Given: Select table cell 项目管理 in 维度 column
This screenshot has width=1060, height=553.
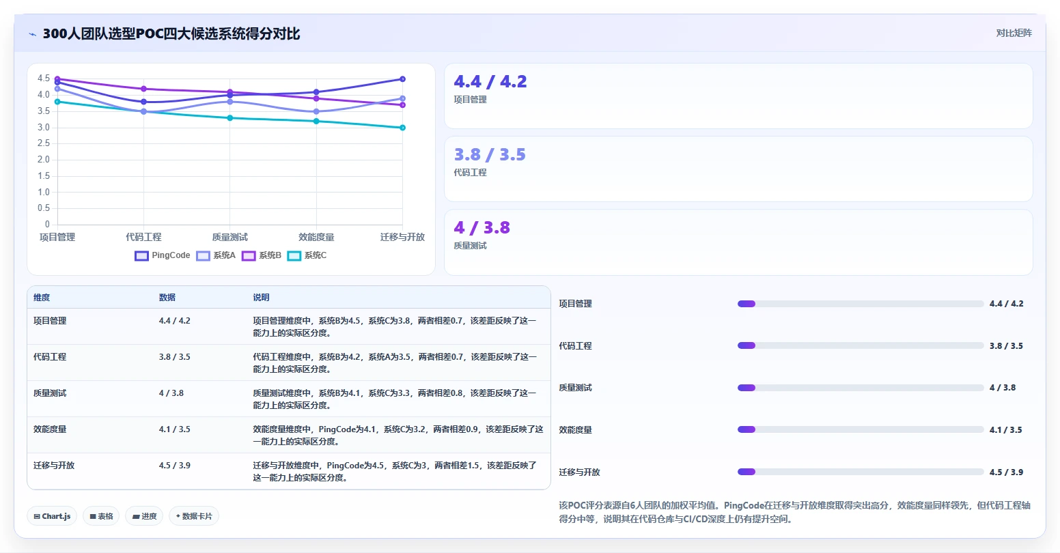Looking at the screenshot, I should (x=50, y=321).
